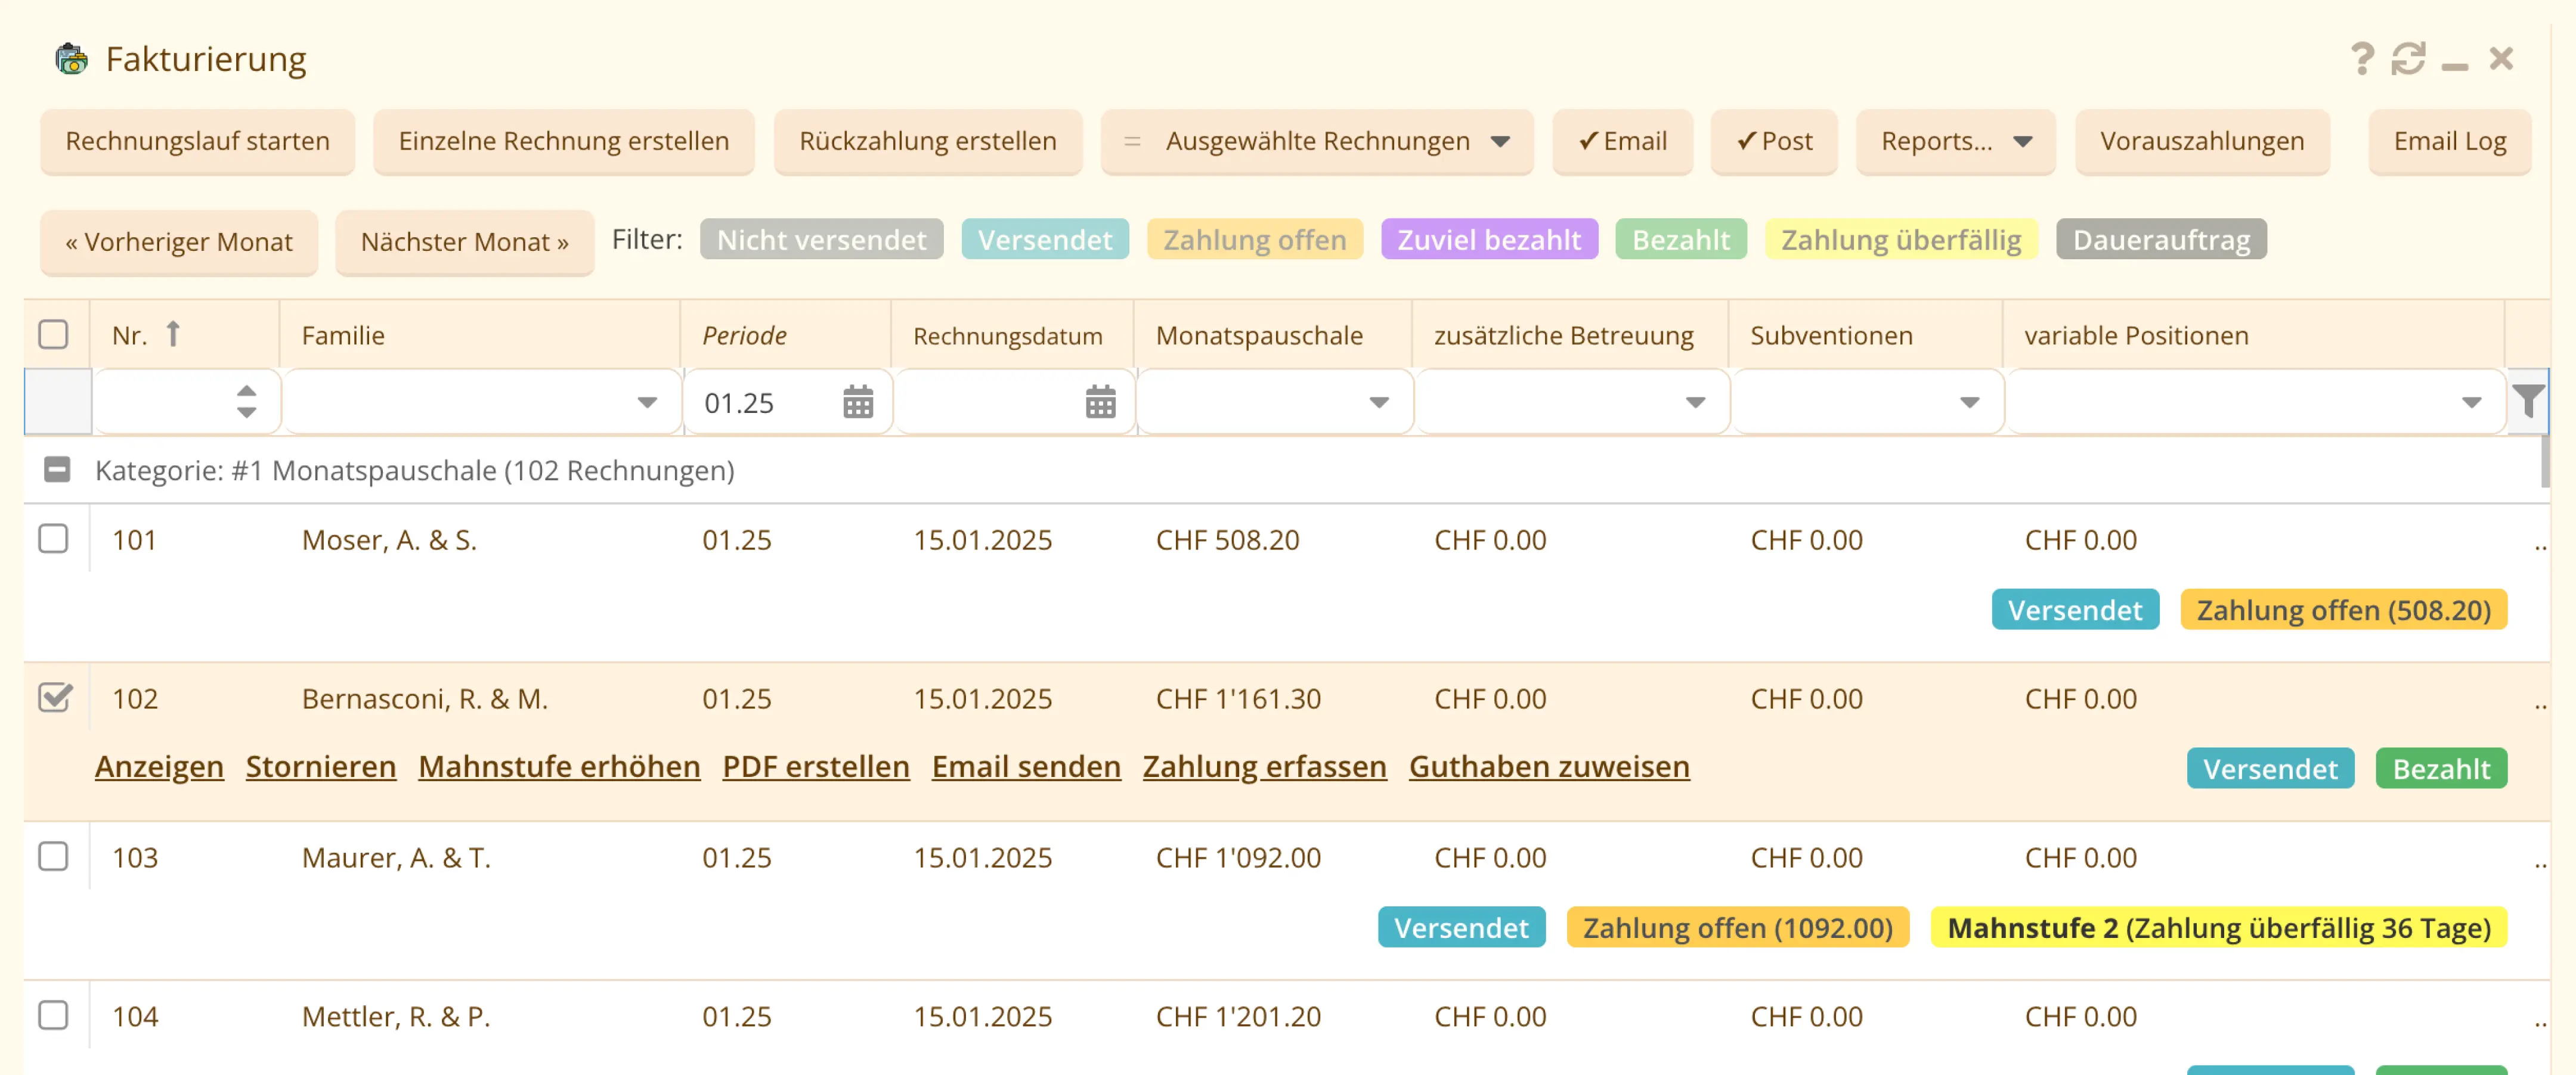Image resolution: width=2576 pixels, height=1075 pixels.
Task: Click Zahlung erfassen link
Action: click(x=1265, y=766)
